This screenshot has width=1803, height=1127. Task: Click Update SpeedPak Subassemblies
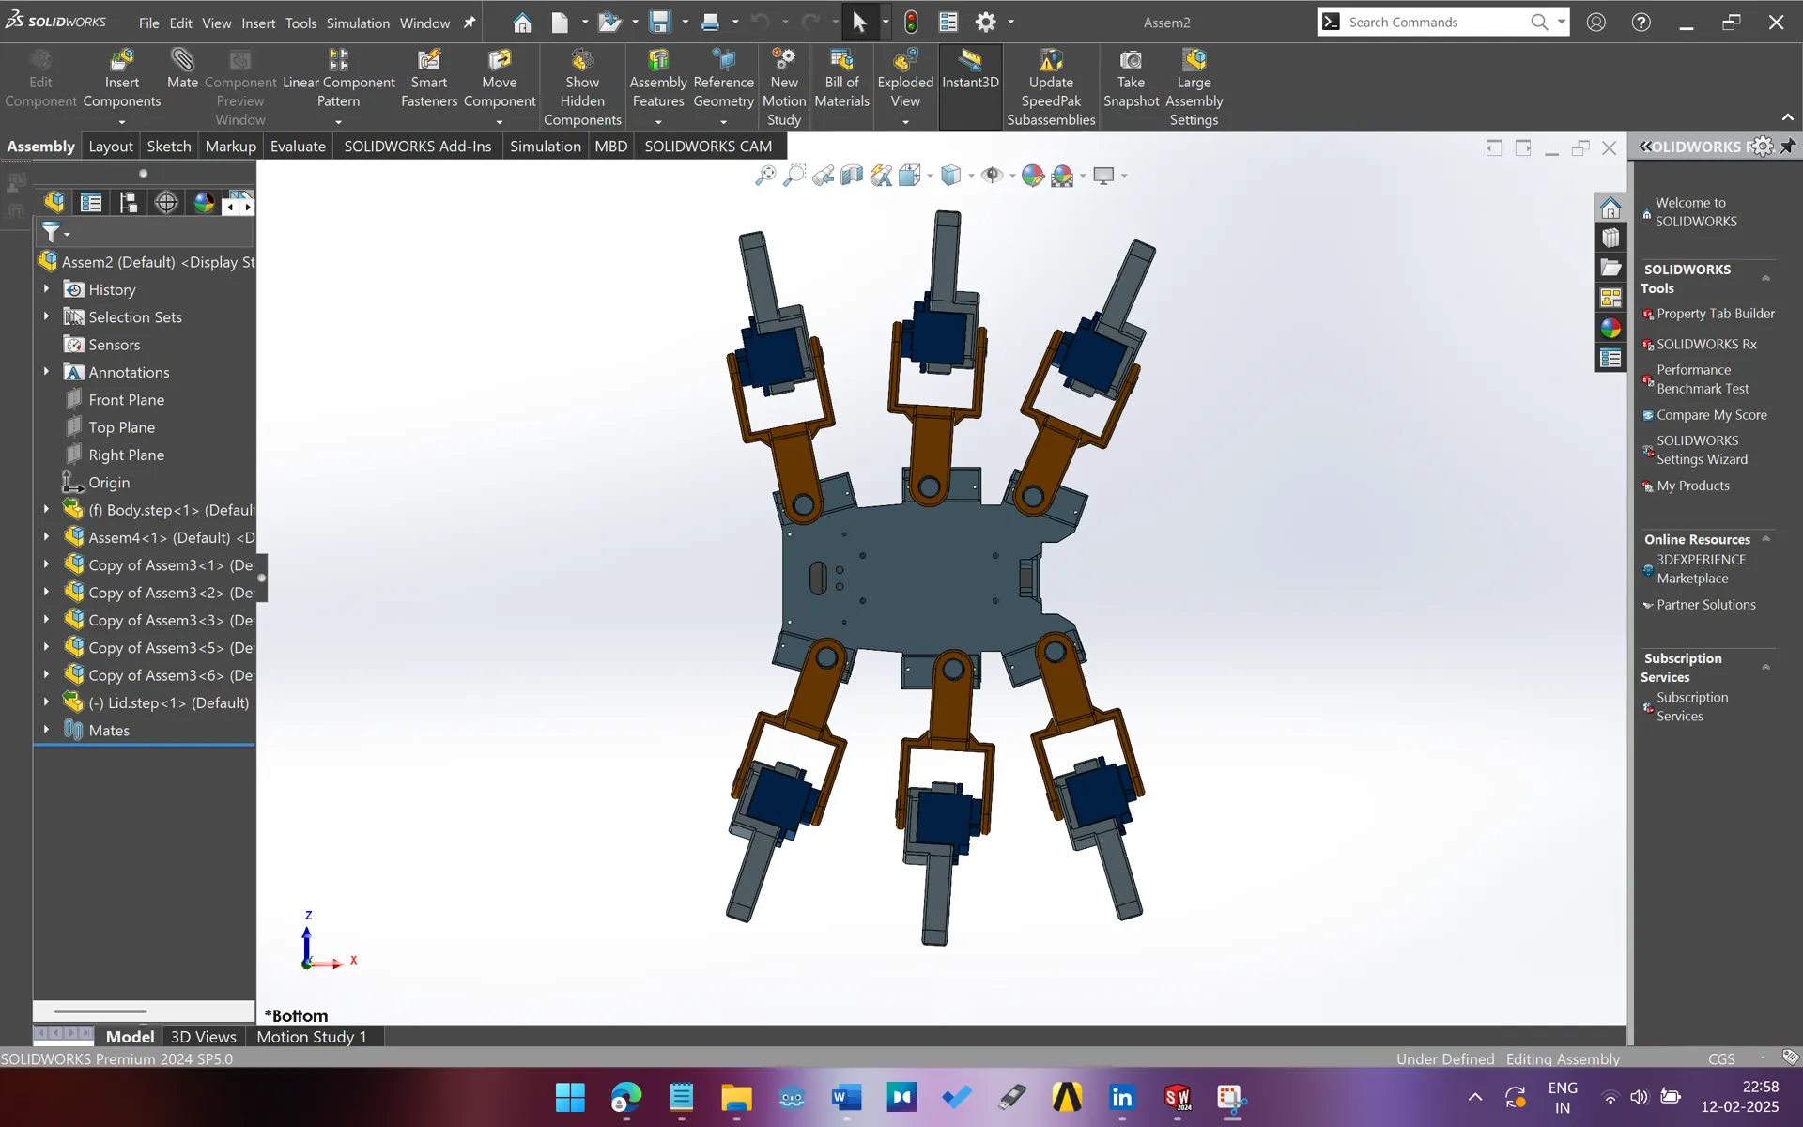pyautogui.click(x=1051, y=87)
